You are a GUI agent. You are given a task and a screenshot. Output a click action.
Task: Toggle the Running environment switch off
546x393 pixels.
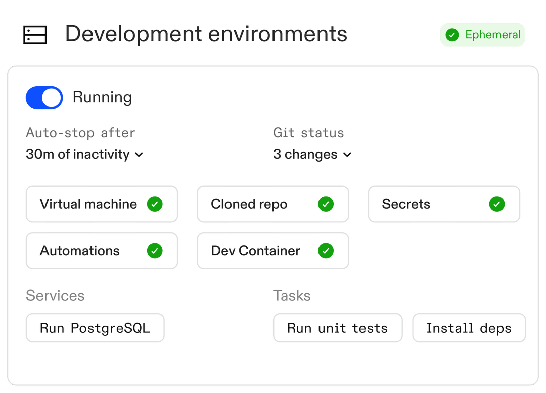(44, 98)
